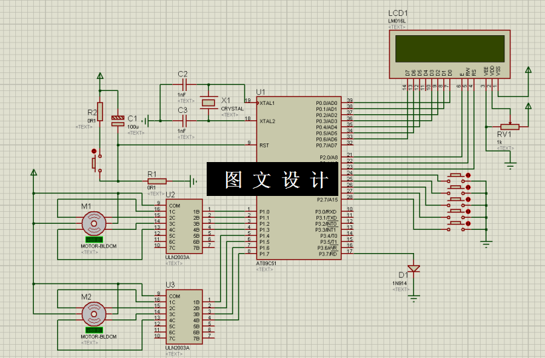Screen dimensions: 545x358
Task: Click the 'P1.7' pin label
Action: (x=265, y=254)
